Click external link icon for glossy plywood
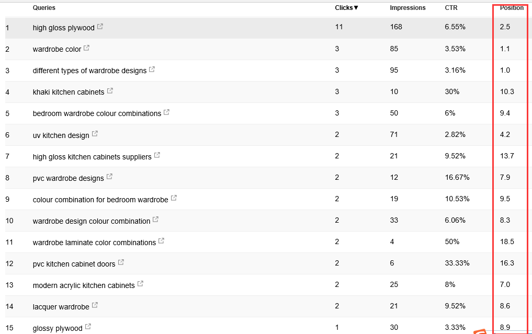The image size is (532, 334). coord(88,327)
